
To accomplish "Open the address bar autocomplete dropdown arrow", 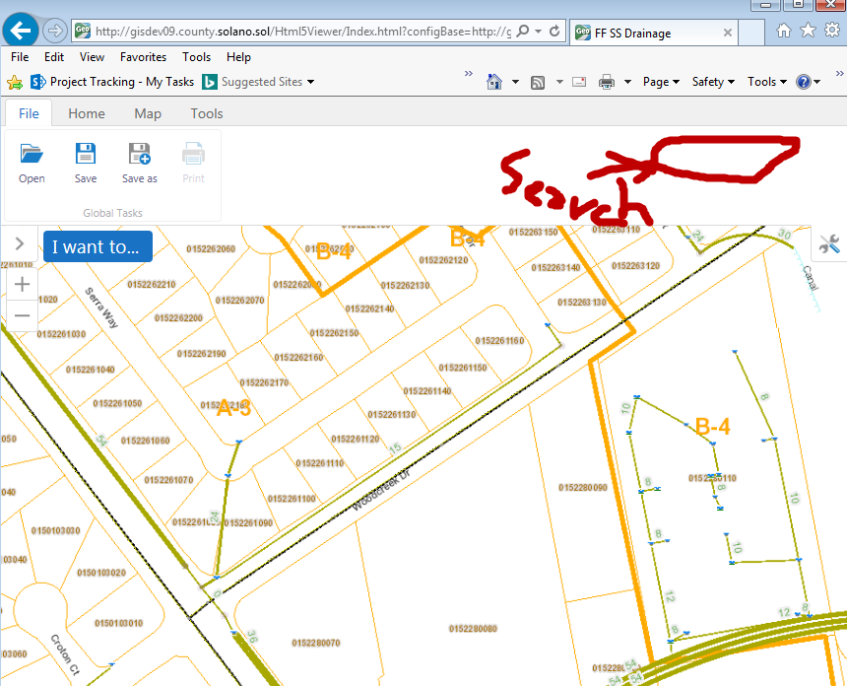I will coord(538,32).
